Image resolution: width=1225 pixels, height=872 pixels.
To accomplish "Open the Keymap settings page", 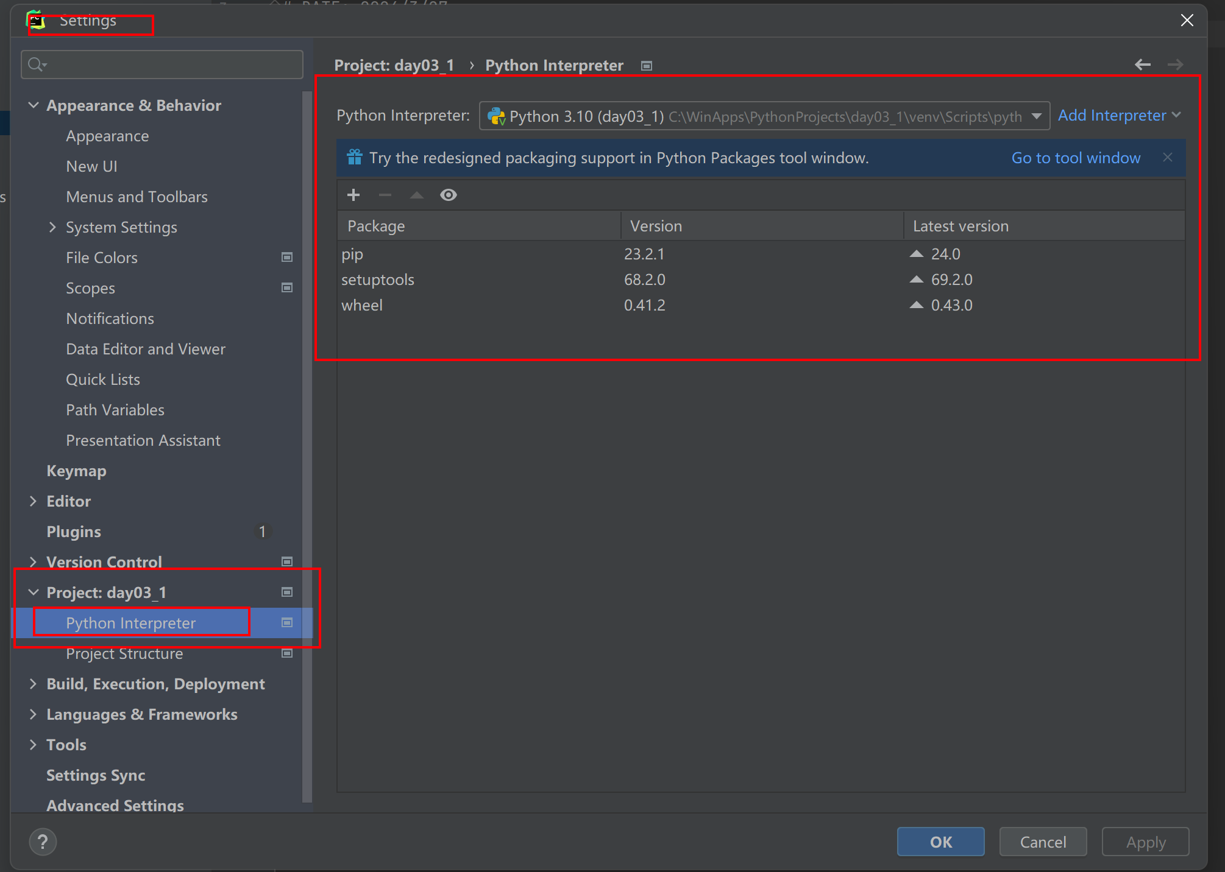I will [x=76, y=471].
